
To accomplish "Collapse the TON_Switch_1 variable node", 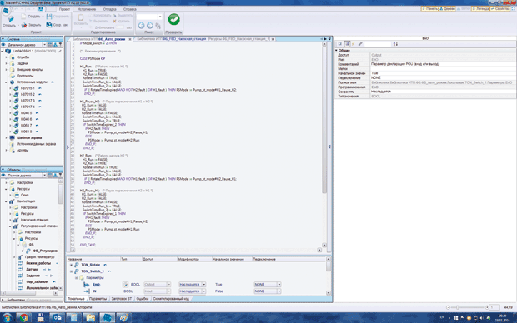I will coord(71,271).
